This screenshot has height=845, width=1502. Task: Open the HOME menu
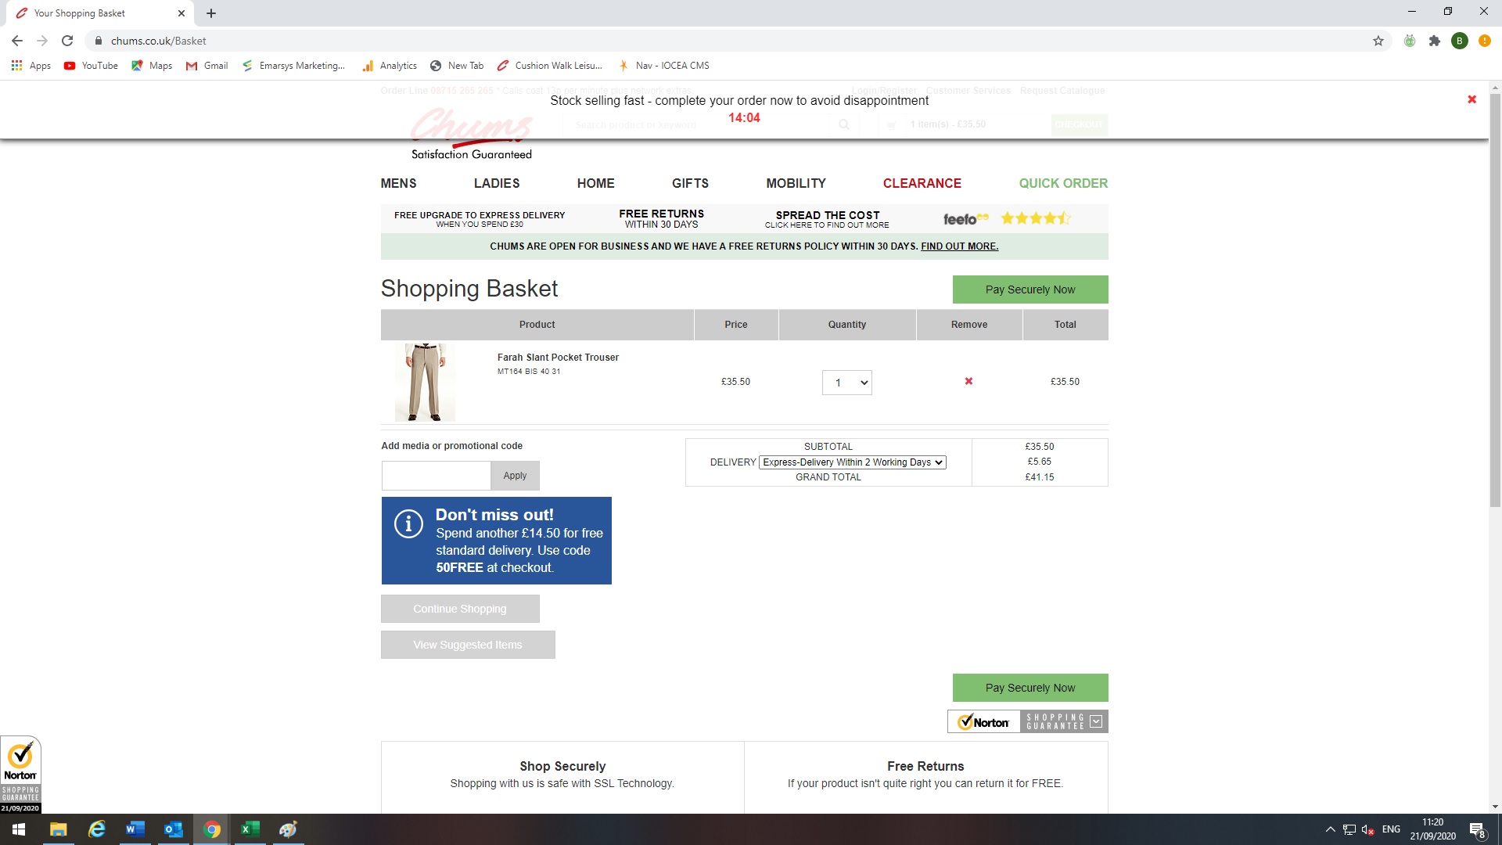coord(596,183)
